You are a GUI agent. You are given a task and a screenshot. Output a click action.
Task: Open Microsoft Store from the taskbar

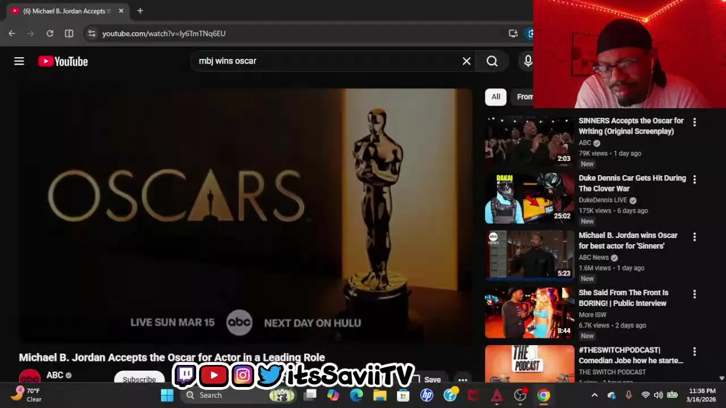[403, 395]
